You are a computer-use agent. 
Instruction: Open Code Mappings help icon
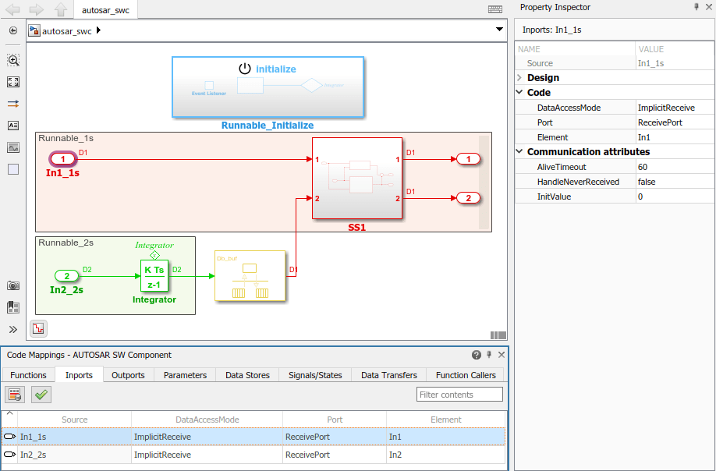tap(477, 355)
